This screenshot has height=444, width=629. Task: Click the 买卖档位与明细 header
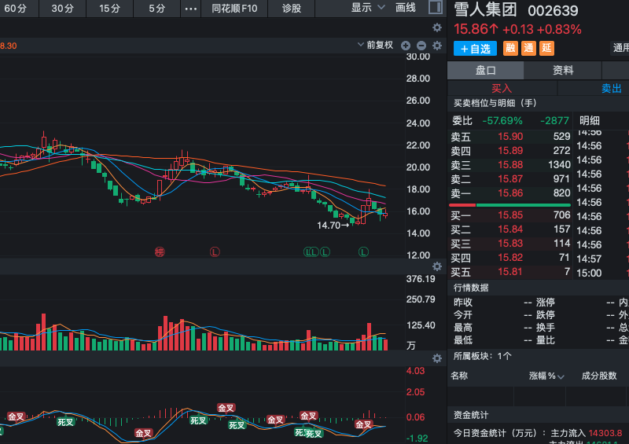click(495, 103)
